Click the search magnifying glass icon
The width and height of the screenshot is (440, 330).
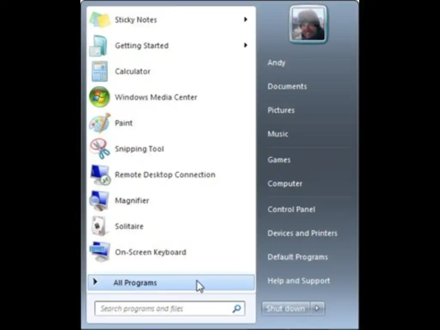tap(237, 309)
